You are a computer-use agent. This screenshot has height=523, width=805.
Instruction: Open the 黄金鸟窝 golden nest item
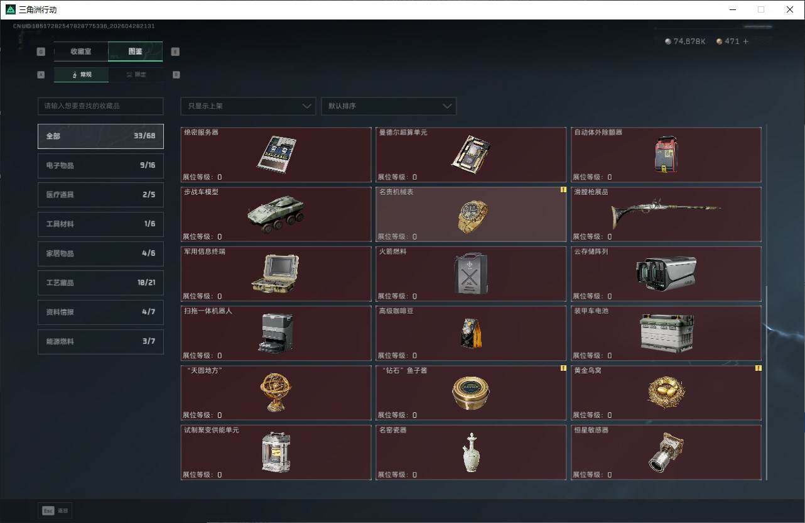(666, 392)
